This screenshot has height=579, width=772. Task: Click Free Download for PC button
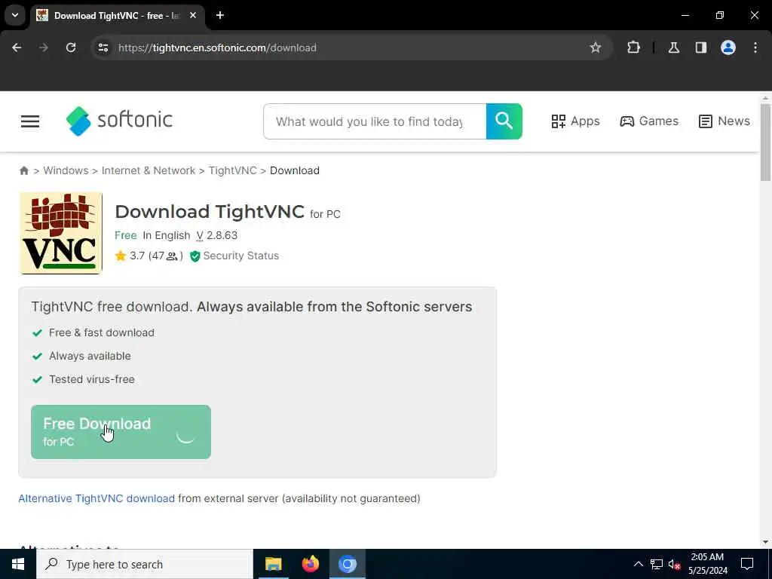[121, 432]
